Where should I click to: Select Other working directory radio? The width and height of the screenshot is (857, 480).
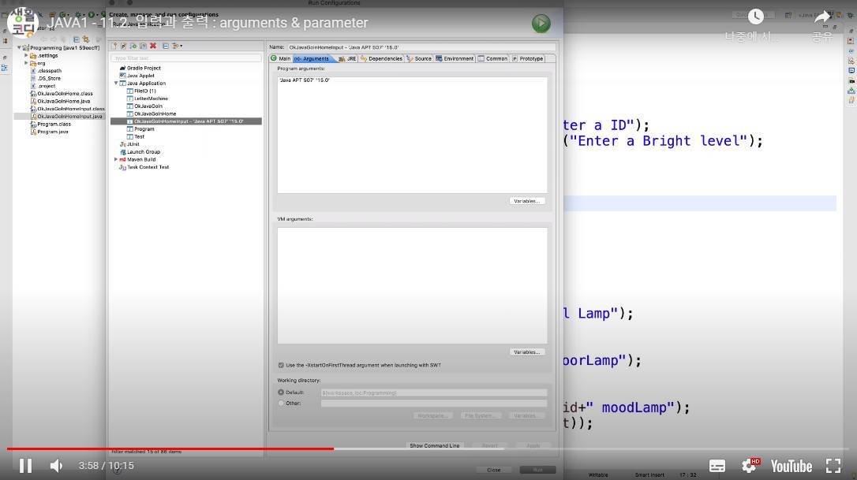(x=281, y=403)
